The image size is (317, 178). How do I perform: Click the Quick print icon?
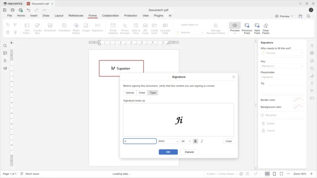coord(21,10)
